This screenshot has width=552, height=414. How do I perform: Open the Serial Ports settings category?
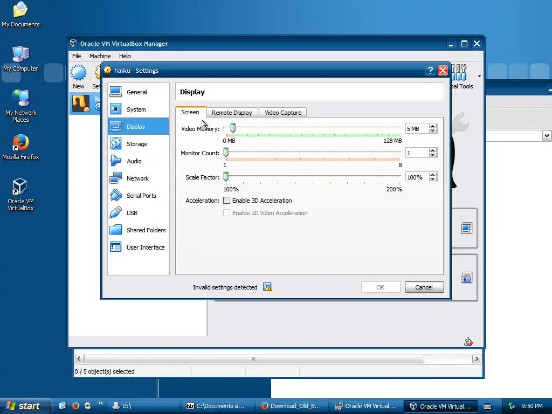coord(139,195)
